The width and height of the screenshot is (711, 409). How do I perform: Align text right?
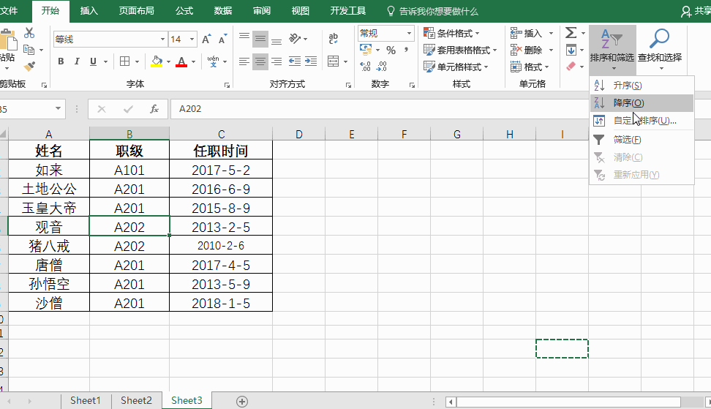pyautogui.click(x=276, y=61)
